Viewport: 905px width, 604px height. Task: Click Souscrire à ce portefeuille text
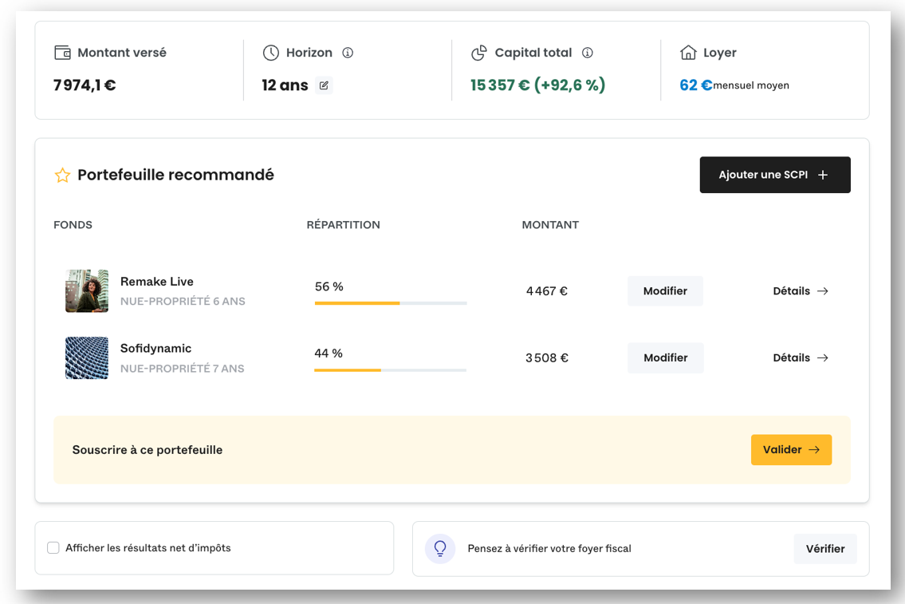148,450
